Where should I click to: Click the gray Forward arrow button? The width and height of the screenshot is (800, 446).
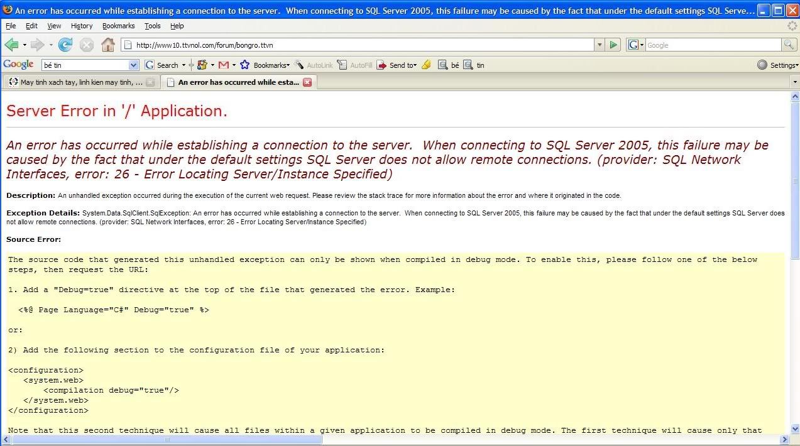(37, 45)
